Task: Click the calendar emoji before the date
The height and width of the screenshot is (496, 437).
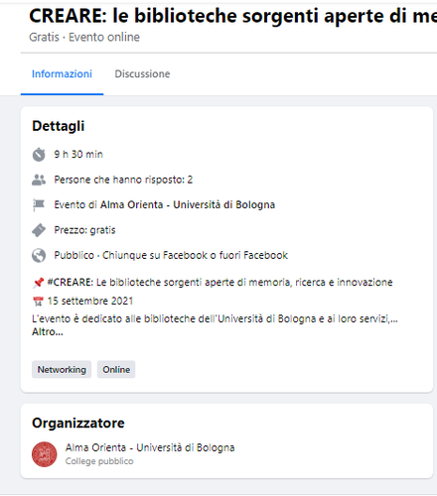Action: tap(39, 302)
